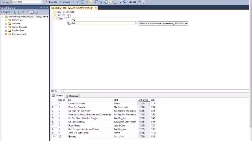Select the Server Objects tree item
Viewport: 252px width, 141px height.
[x=19, y=27]
